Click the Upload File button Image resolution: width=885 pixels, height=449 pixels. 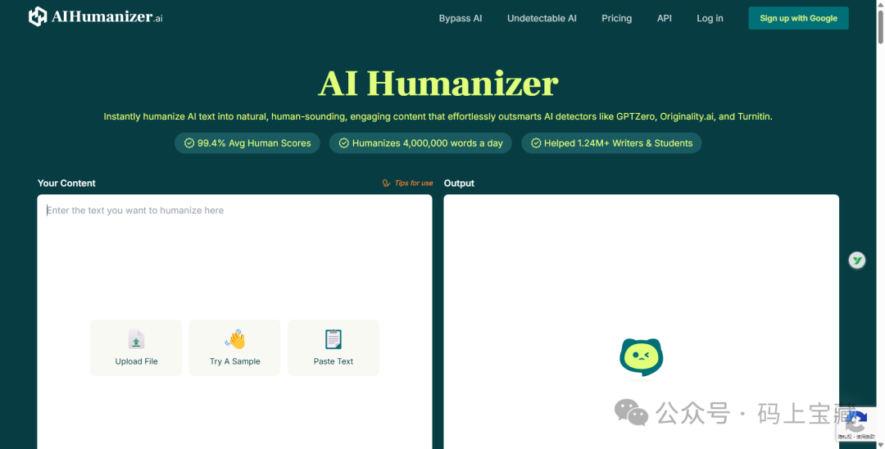coord(136,347)
